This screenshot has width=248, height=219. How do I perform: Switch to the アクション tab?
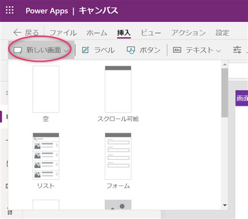(188, 33)
